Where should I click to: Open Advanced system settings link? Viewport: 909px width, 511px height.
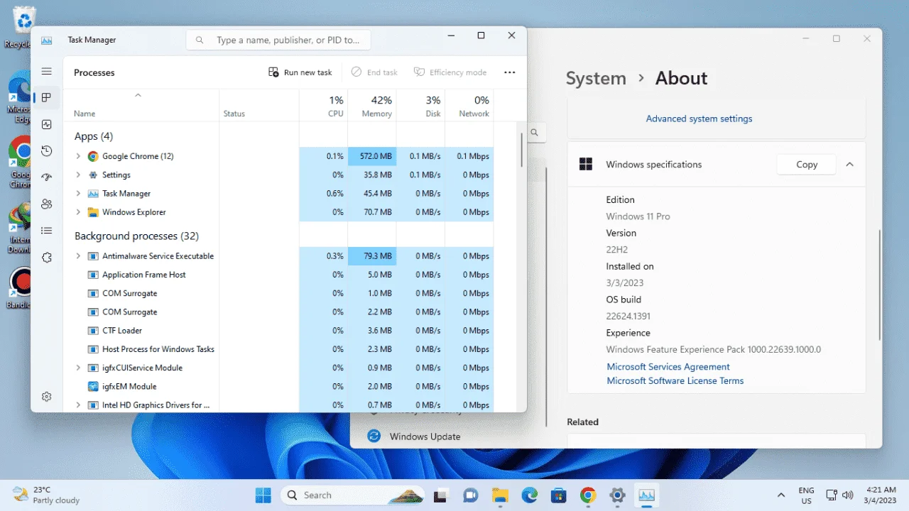point(699,119)
